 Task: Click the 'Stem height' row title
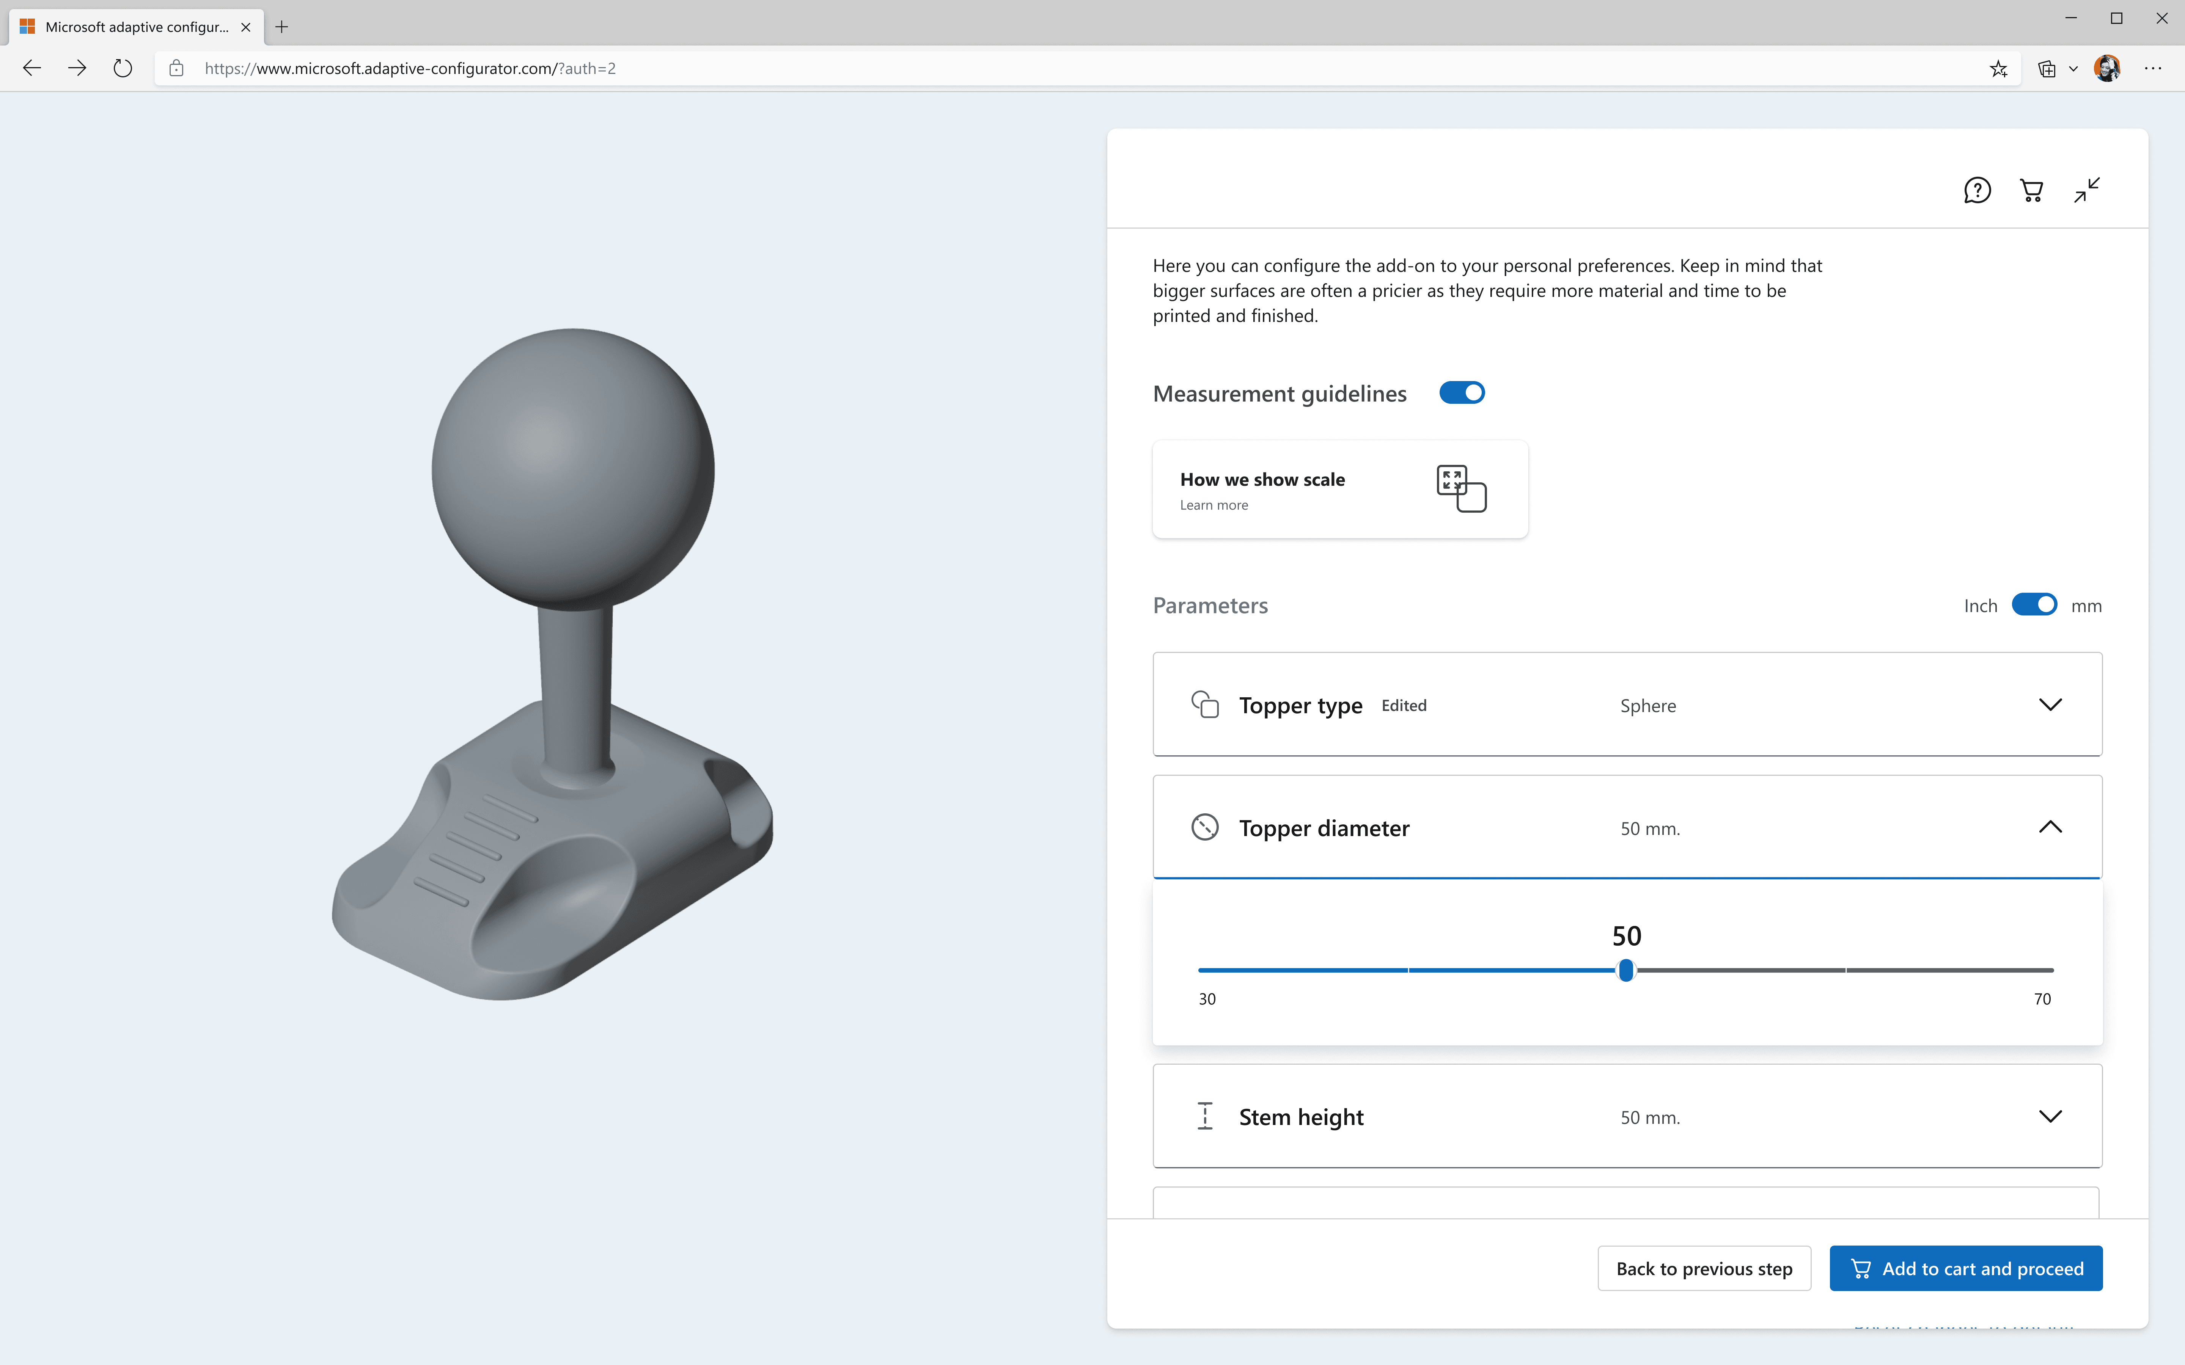[x=1301, y=1118]
